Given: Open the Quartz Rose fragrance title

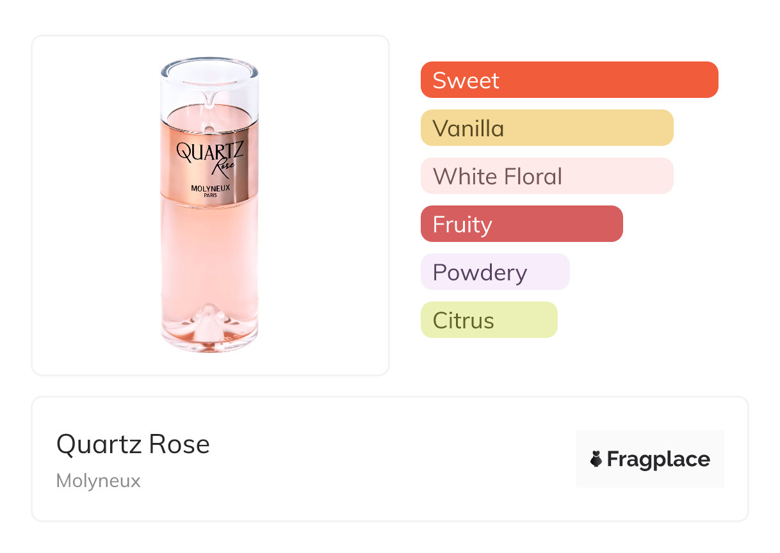Looking at the screenshot, I should pyautogui.click(x=133, y=444).
